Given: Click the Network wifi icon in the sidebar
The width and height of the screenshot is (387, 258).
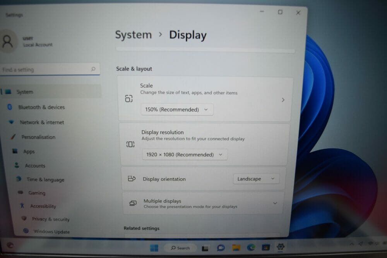Looking at the screenshot, I should 11,122.
